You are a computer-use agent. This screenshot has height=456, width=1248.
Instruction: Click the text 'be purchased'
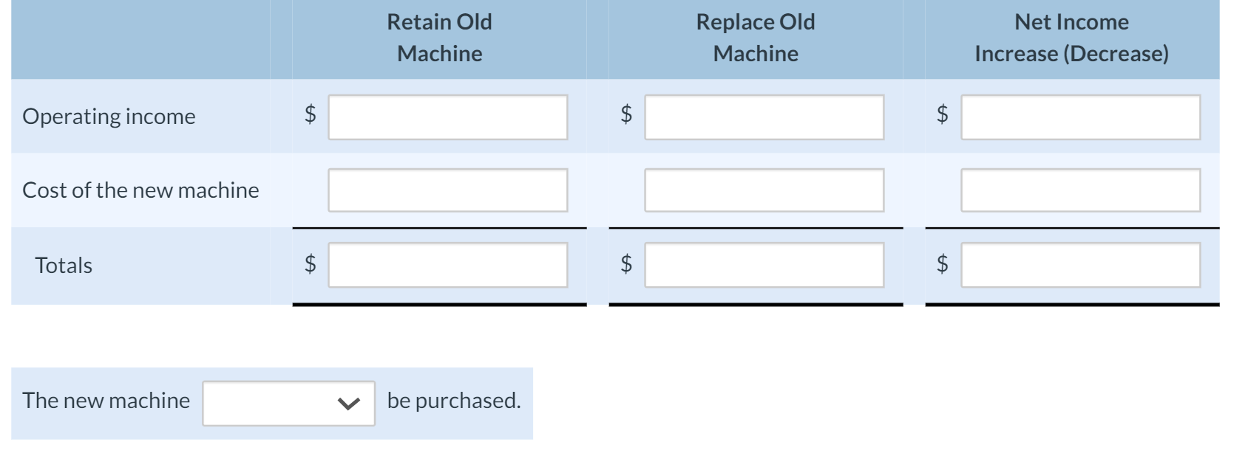coord(454,402)
